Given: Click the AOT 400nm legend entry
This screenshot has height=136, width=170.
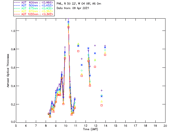Looking at the screenshot, I should [x=34, y=2].
